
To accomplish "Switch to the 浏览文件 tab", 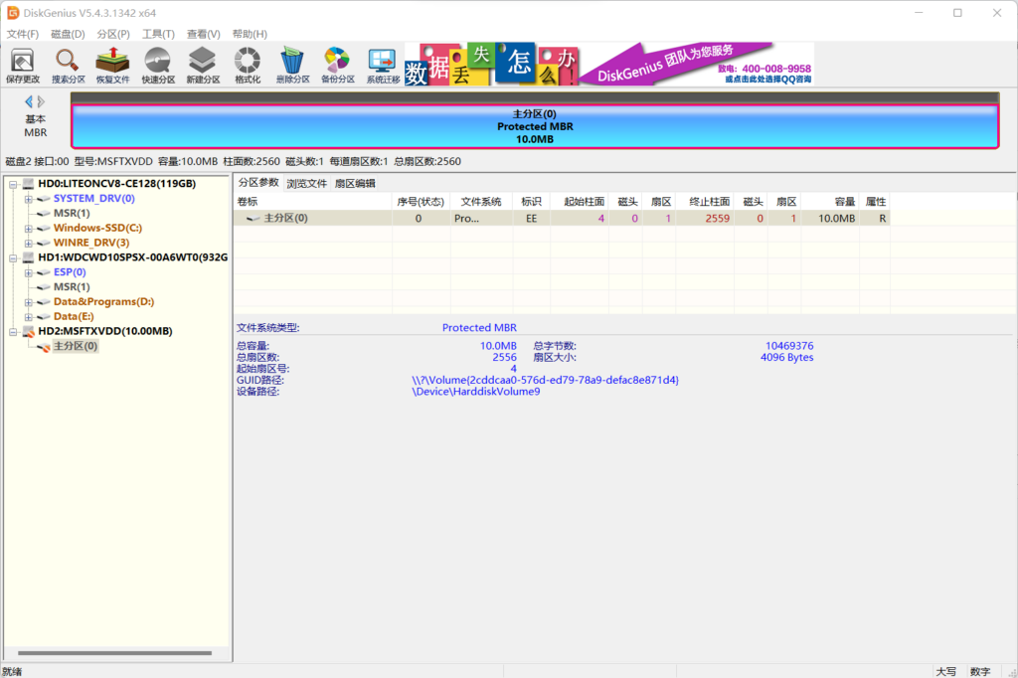I will [x=306, y=183].
